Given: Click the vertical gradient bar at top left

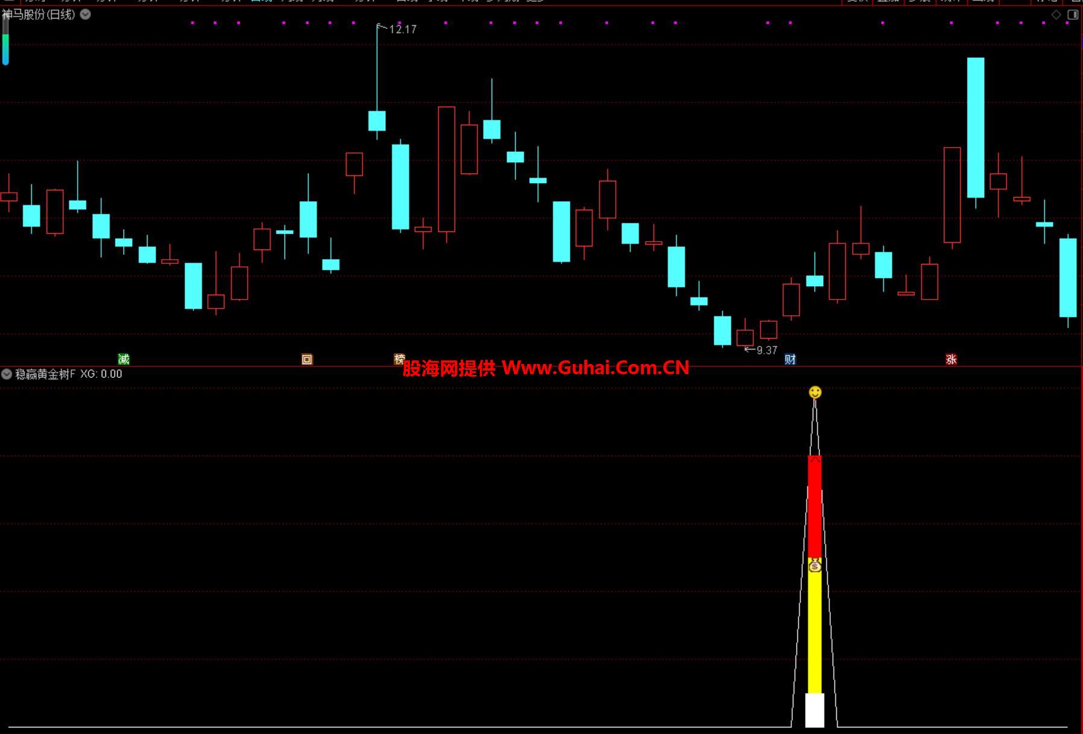Looking at the screenshot, I should pyautogui.click(x=5, y=42).
